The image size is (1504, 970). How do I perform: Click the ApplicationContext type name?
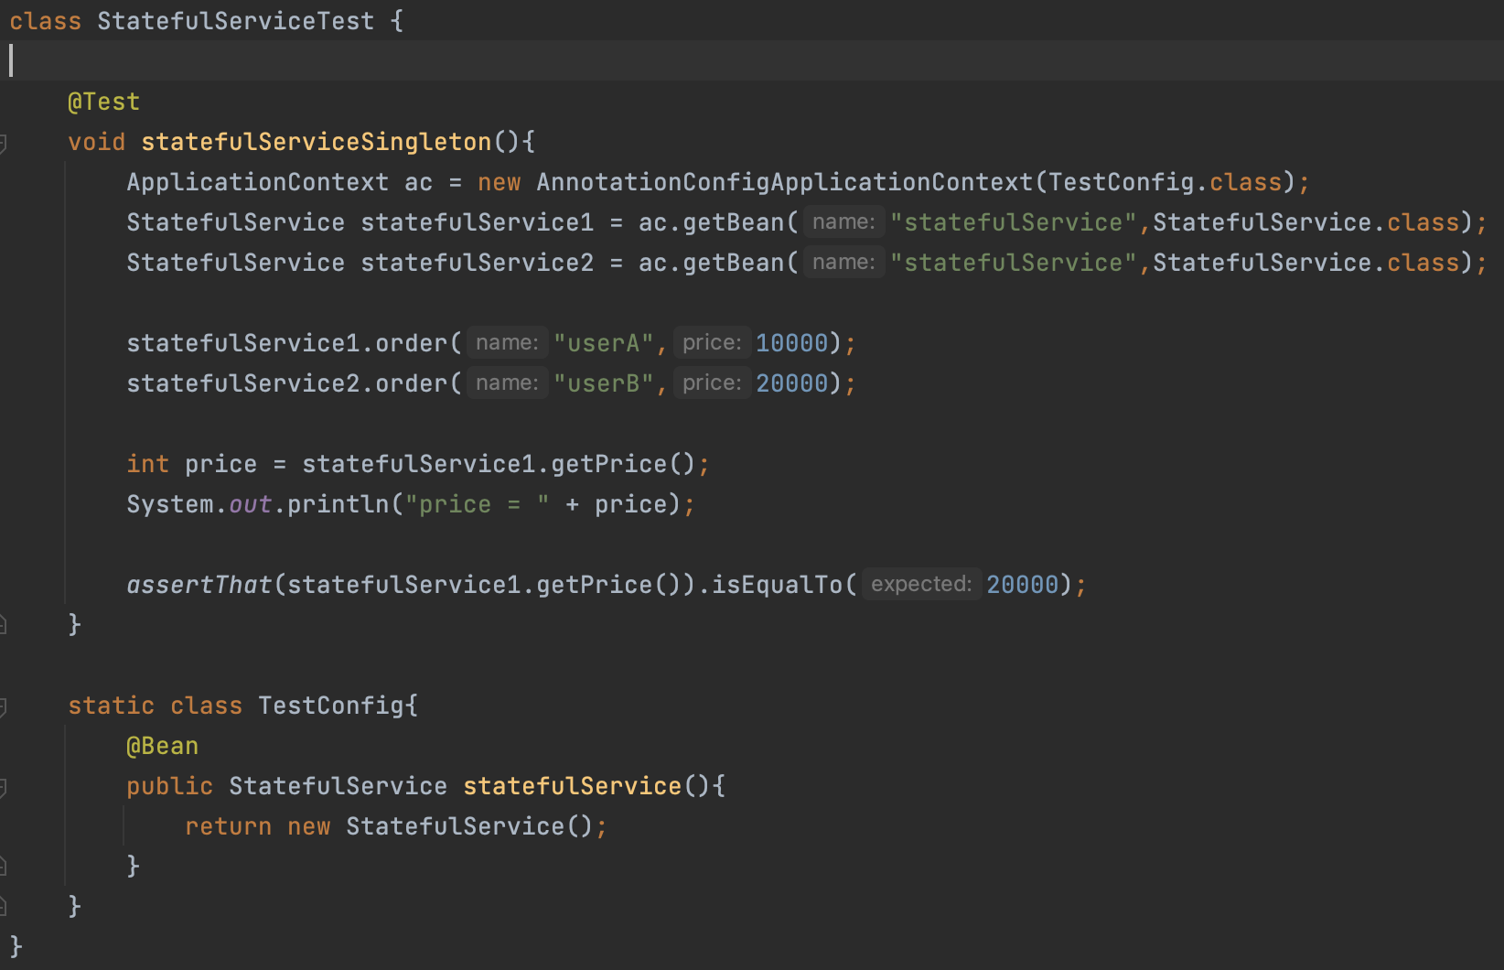[x=257, y=182]
